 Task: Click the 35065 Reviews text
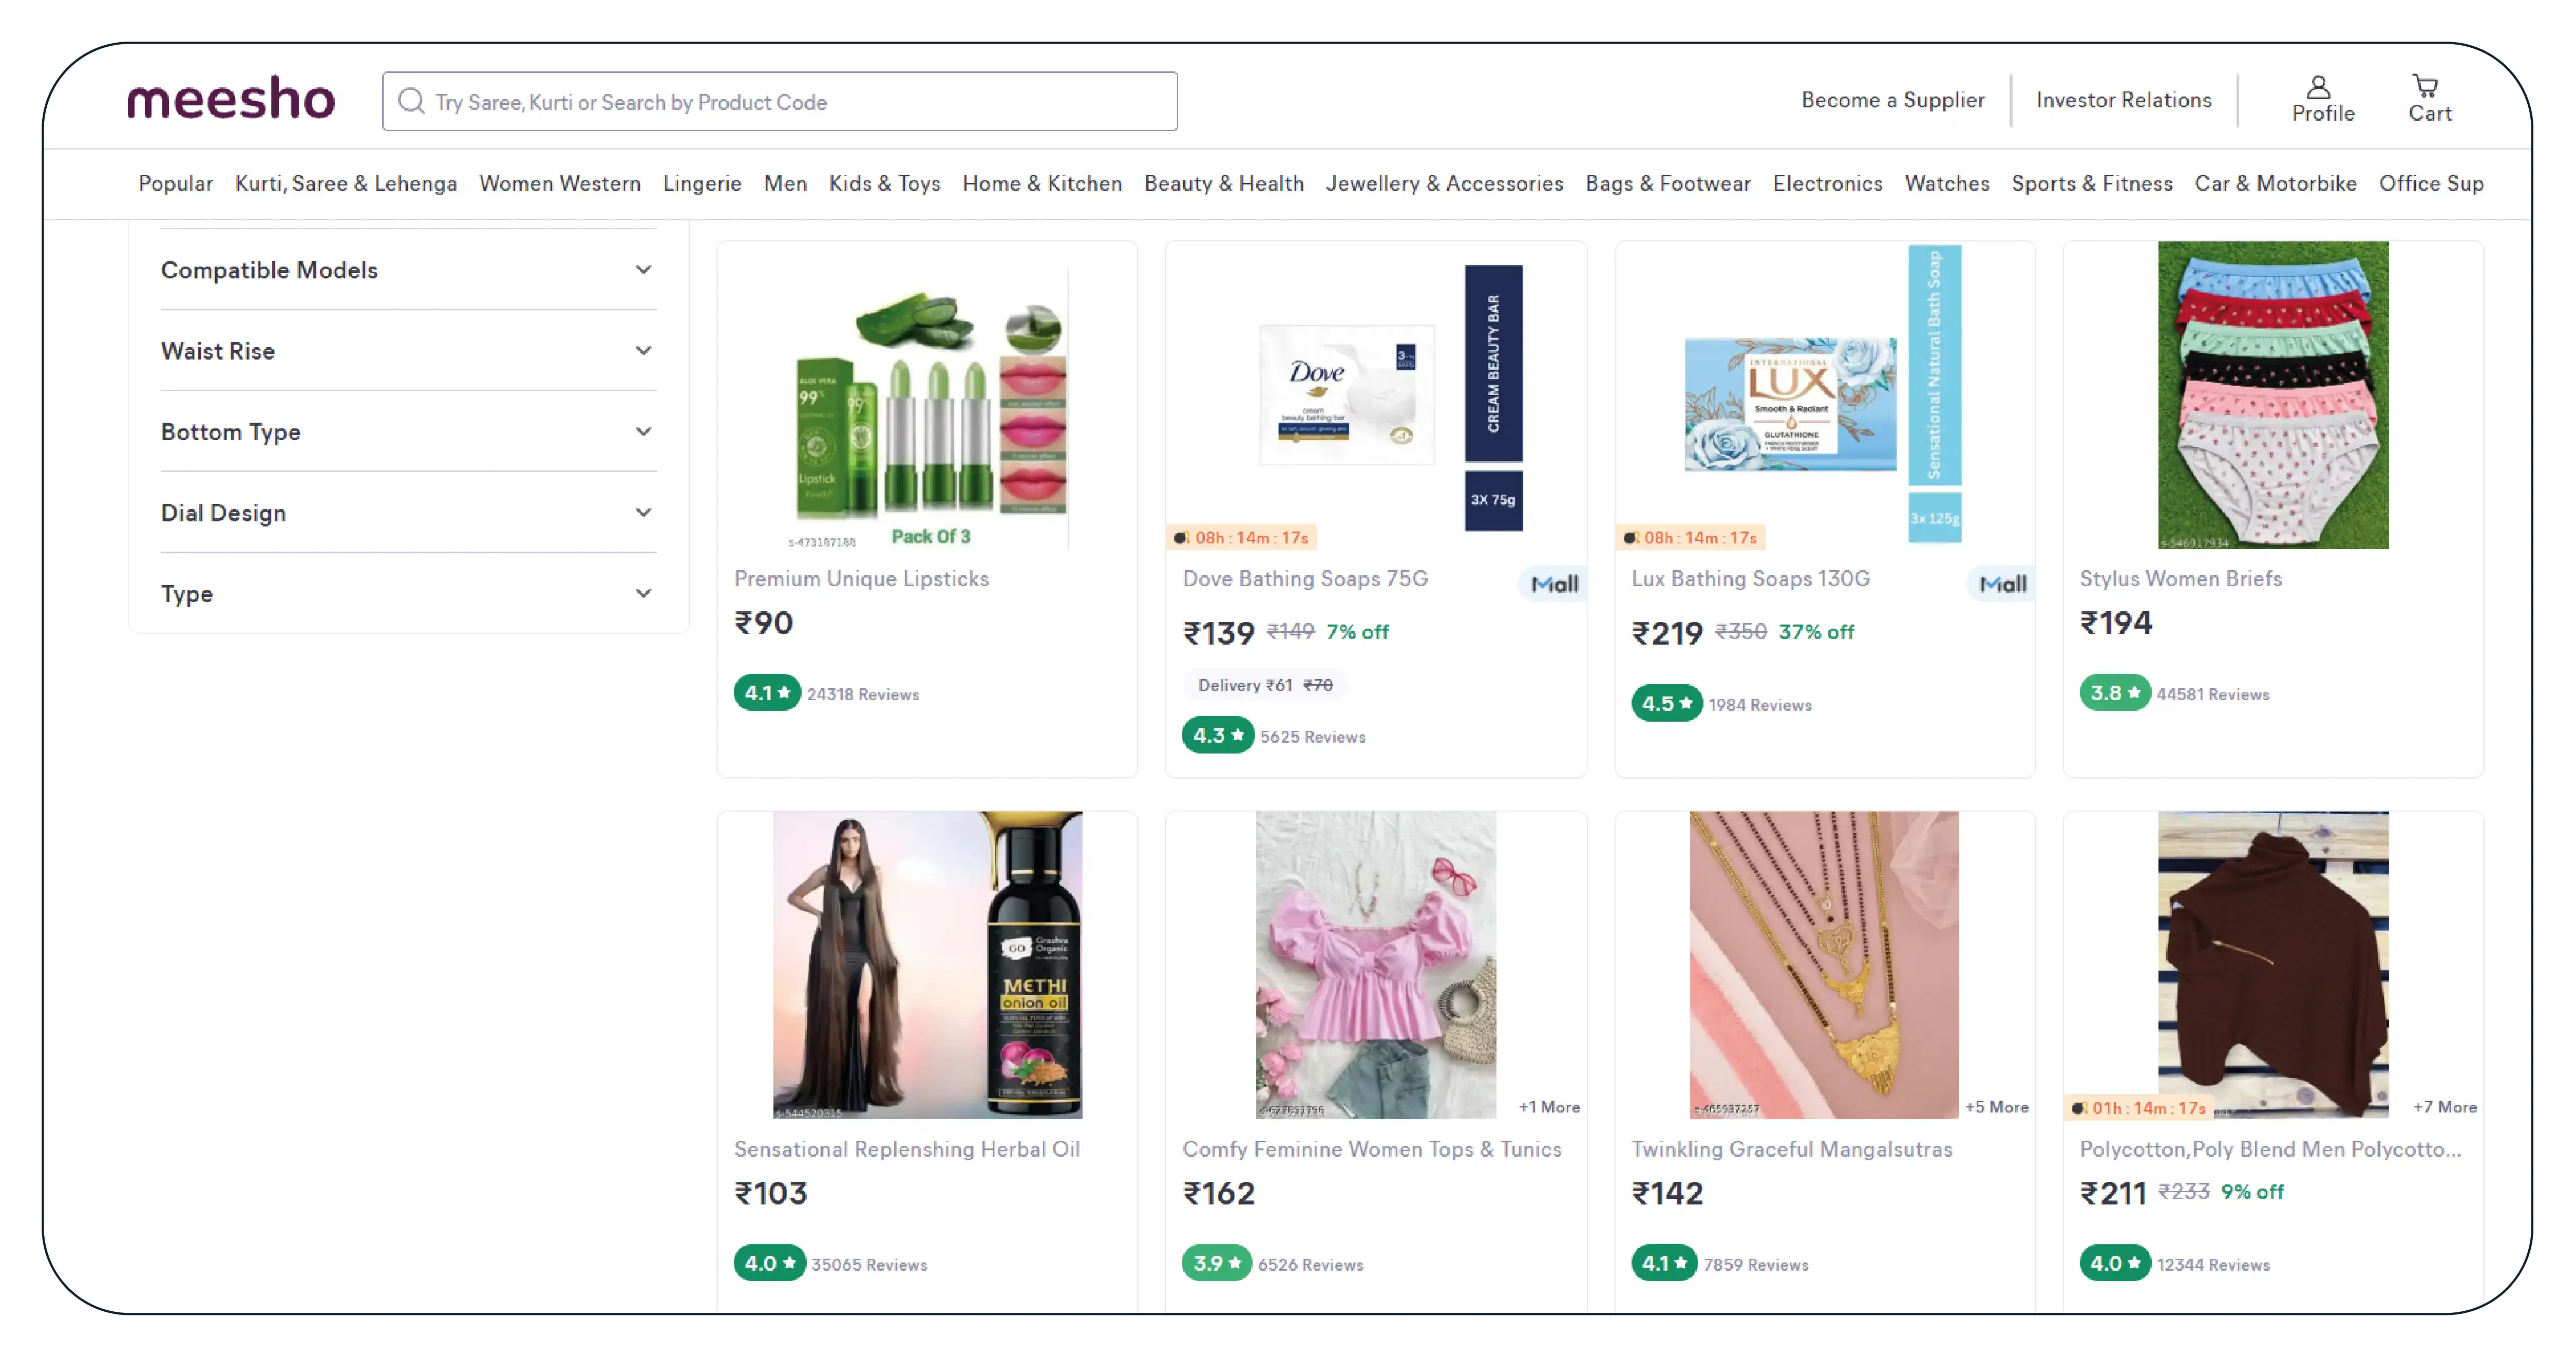[869, 1264]
